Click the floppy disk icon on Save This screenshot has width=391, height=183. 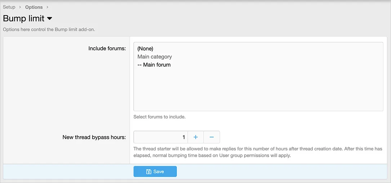[148, 172]
